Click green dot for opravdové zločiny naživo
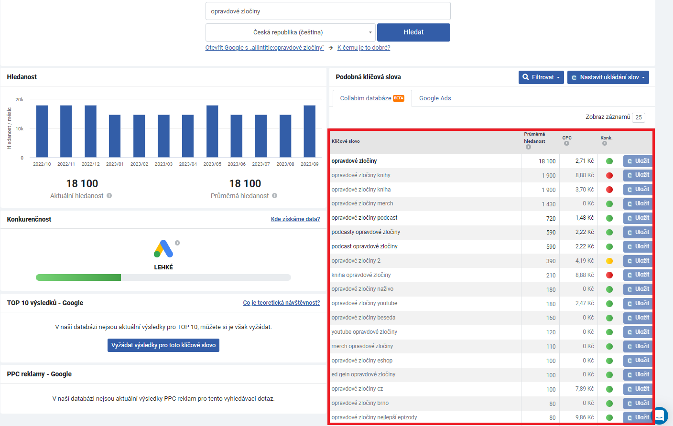 [609, 289]
